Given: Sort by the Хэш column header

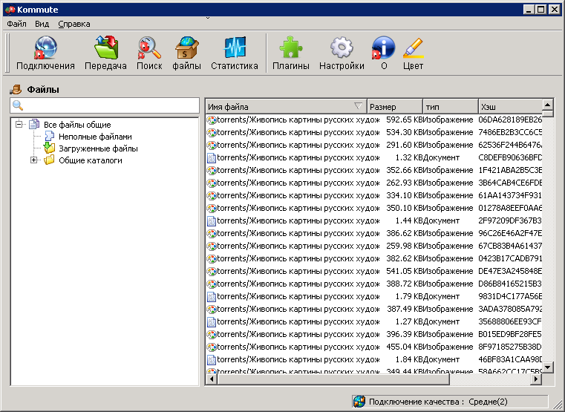Looking at the screenshot, I should (510, 107).
